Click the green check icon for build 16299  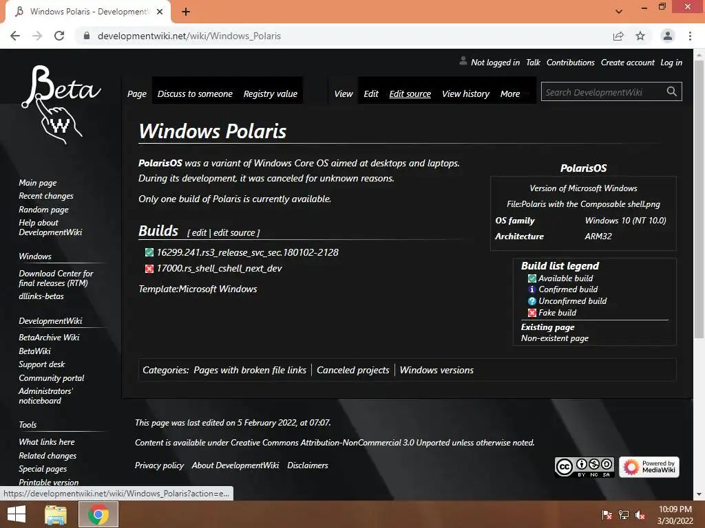pos(149,252)
